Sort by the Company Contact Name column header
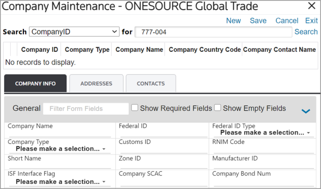Image resolution: width=321 pixels, height=189 pixels. tap(279, 50)
